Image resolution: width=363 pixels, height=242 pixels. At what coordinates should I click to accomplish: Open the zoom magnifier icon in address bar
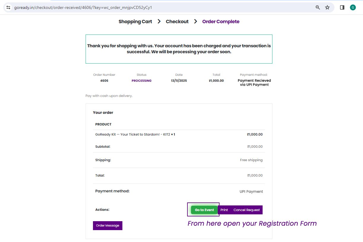318,7
